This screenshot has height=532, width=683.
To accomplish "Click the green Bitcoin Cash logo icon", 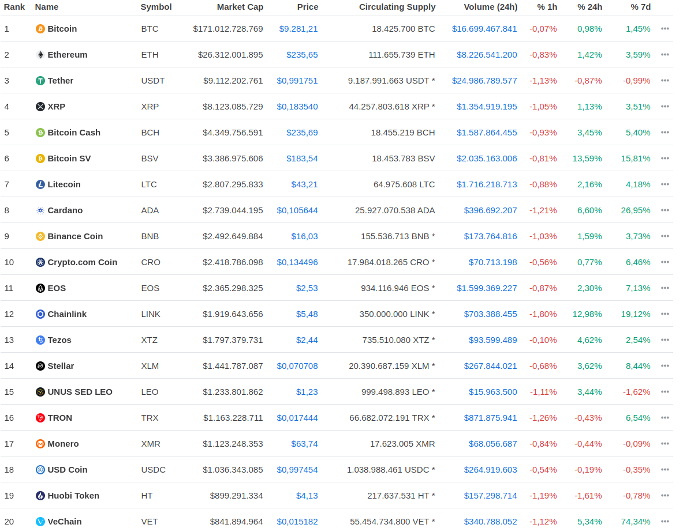I will coord(40,133).
